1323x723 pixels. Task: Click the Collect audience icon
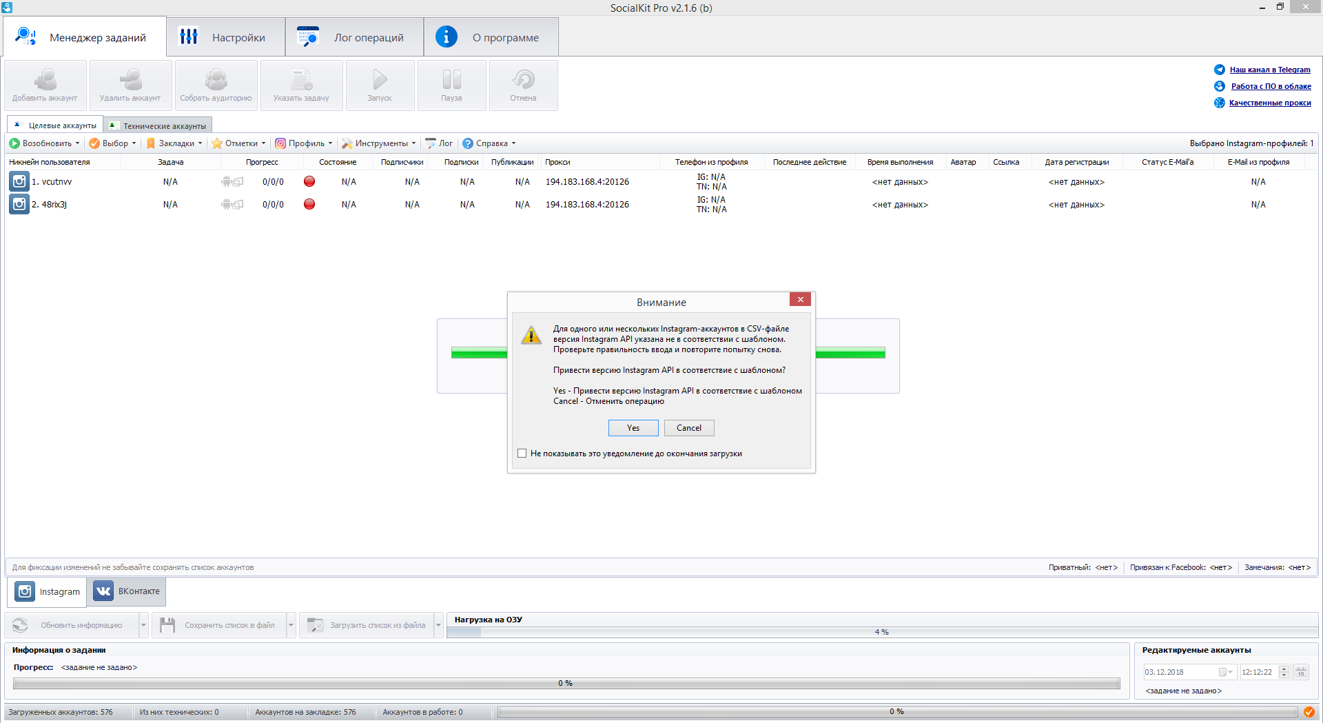pyautogui.click(x=216, y=80)
